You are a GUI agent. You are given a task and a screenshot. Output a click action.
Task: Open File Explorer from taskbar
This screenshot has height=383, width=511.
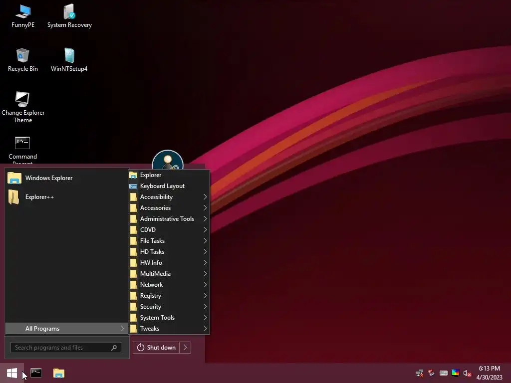pyautogui.click(x=59, y=373)
